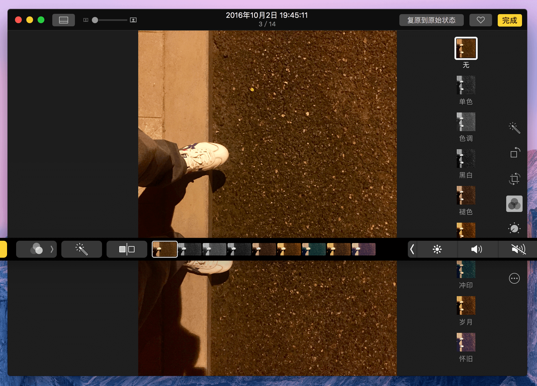Tap Touch Bar auto-enhance wand

82,249
